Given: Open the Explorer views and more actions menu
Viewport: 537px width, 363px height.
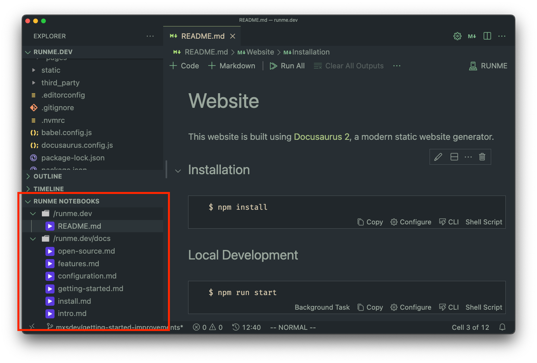Looking at the screenshot, I should (150, 36).
